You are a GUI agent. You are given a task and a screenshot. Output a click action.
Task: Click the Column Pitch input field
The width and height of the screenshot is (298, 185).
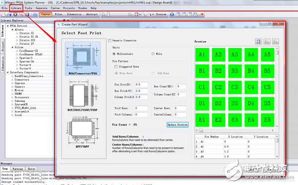pos(142,97)
